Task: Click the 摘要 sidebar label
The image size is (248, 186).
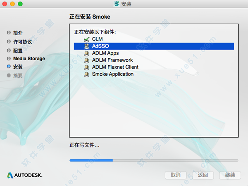Action: click(18, 76)
